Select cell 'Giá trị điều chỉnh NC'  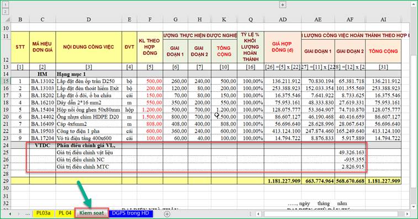click(x=89, y=159)
